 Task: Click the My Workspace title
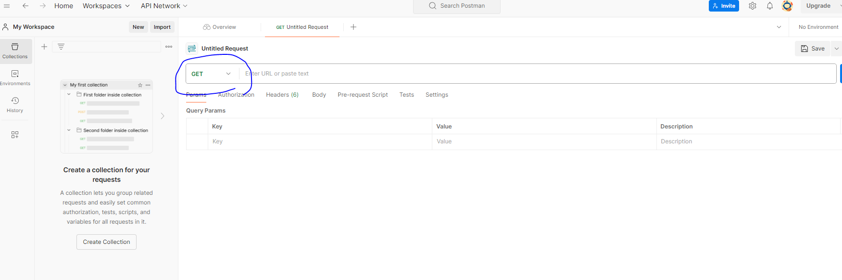point(34,27)
